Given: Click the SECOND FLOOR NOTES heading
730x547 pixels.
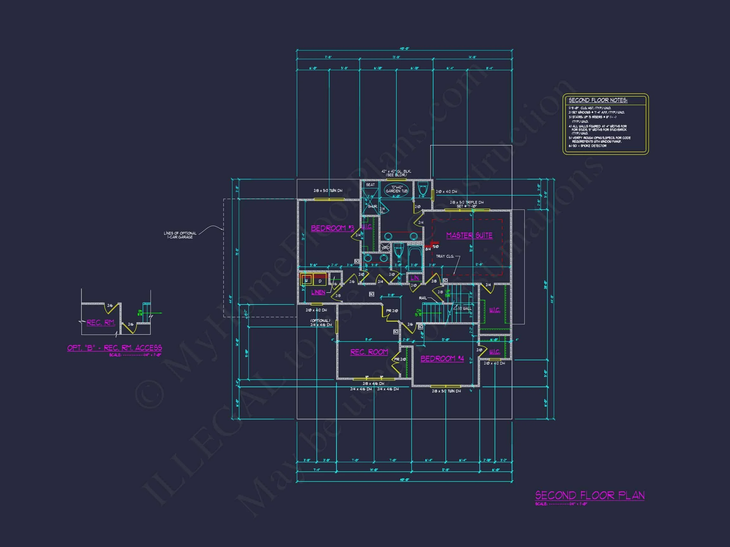Looking at the screenshot, I should point(598,100).
